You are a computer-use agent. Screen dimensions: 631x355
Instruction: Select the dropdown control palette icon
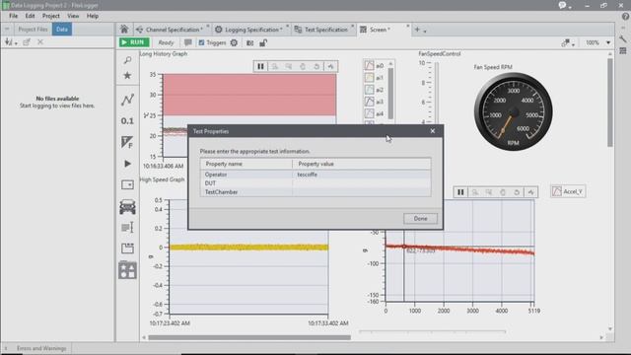[127, 184]
